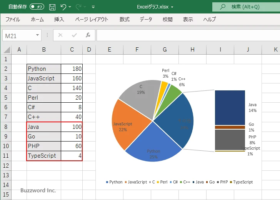Image resolution: width=280 pixels, height=200 pixels.
Task: Click the magnifier search icon
Action: pyautogui.click(x=222, y=7)
